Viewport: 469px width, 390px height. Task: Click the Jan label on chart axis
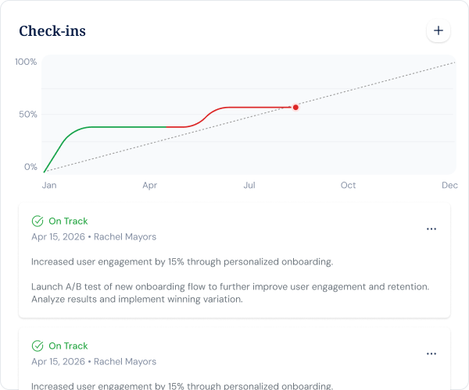click(x=49, y=186)
